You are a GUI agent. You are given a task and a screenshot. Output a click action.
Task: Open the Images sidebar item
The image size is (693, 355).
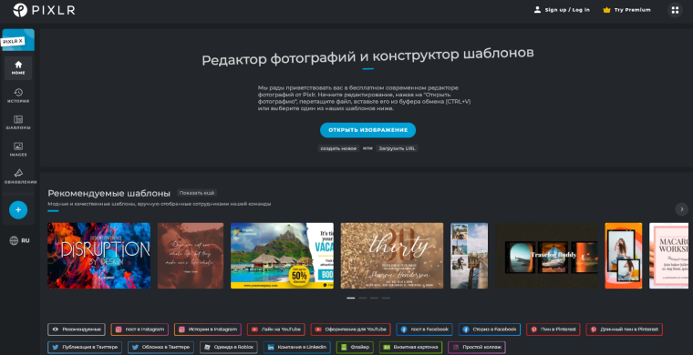click(x=18, y=149)
